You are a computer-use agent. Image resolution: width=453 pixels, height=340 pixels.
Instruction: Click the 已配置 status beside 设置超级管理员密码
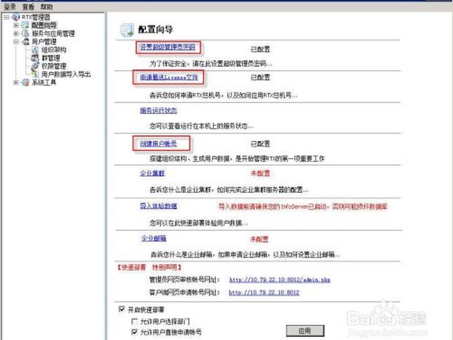(x=260, y=49)
